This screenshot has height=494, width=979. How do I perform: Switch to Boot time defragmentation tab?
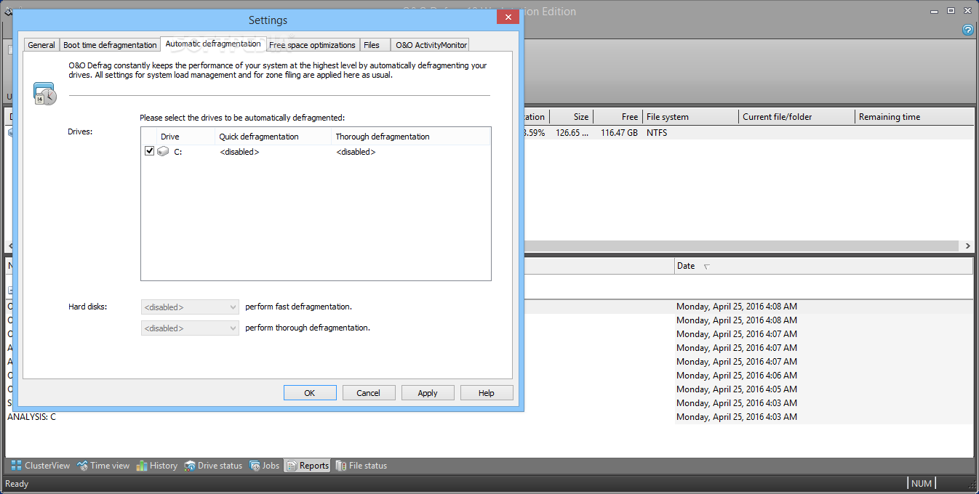click(x=110, y=45)
